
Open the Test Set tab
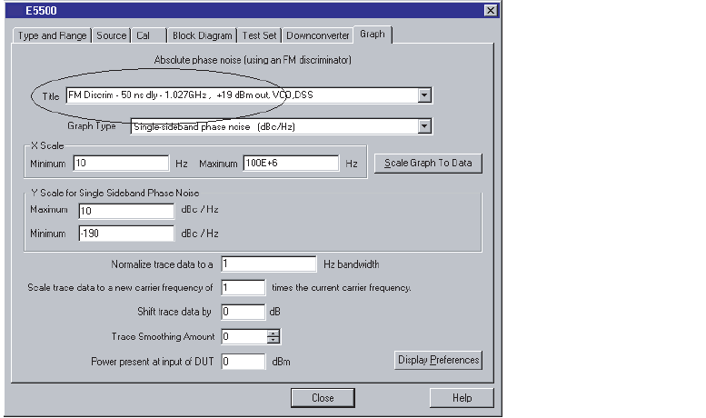tap(259, 35)
